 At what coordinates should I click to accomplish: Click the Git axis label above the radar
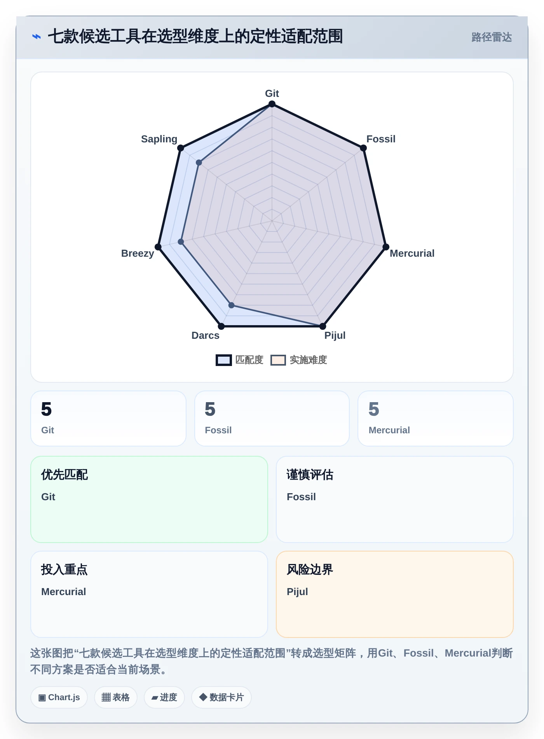coord(272,93)
